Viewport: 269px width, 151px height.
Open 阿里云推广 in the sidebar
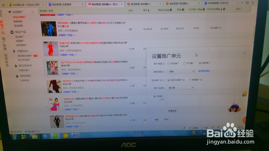tap(24, 70)
